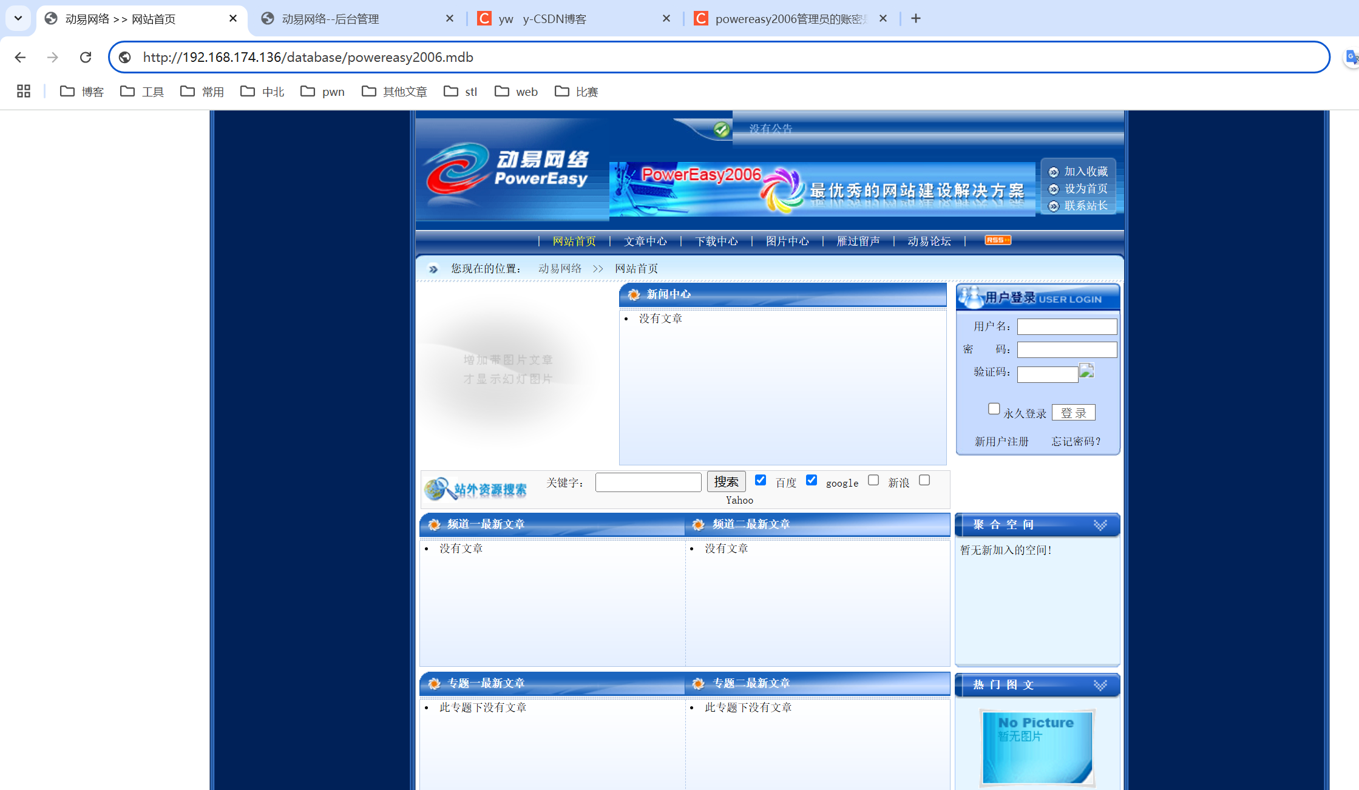
Task: Open the 中北 bookmarks folder
Action: [x=263, y=92]
